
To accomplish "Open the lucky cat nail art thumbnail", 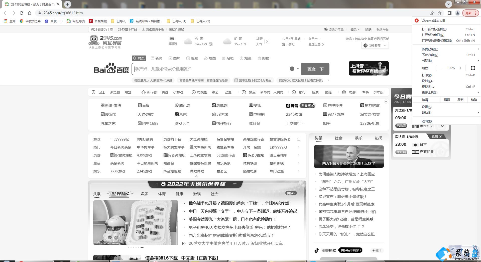I will click(x=136, y=222).
